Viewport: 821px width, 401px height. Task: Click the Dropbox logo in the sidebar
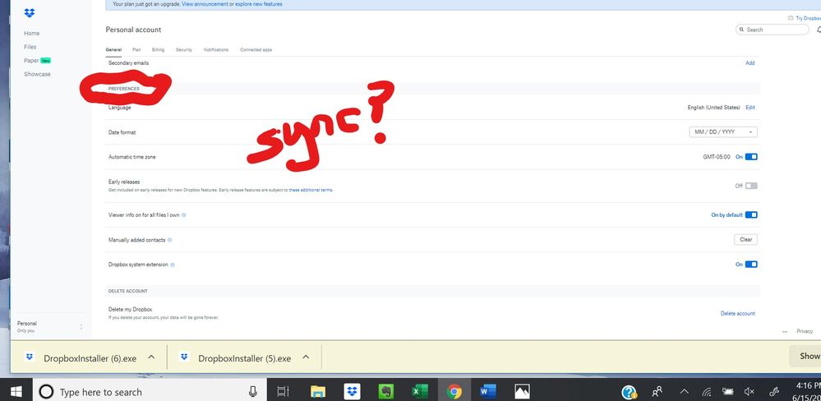pyautogui.click(x=30, y=12)
